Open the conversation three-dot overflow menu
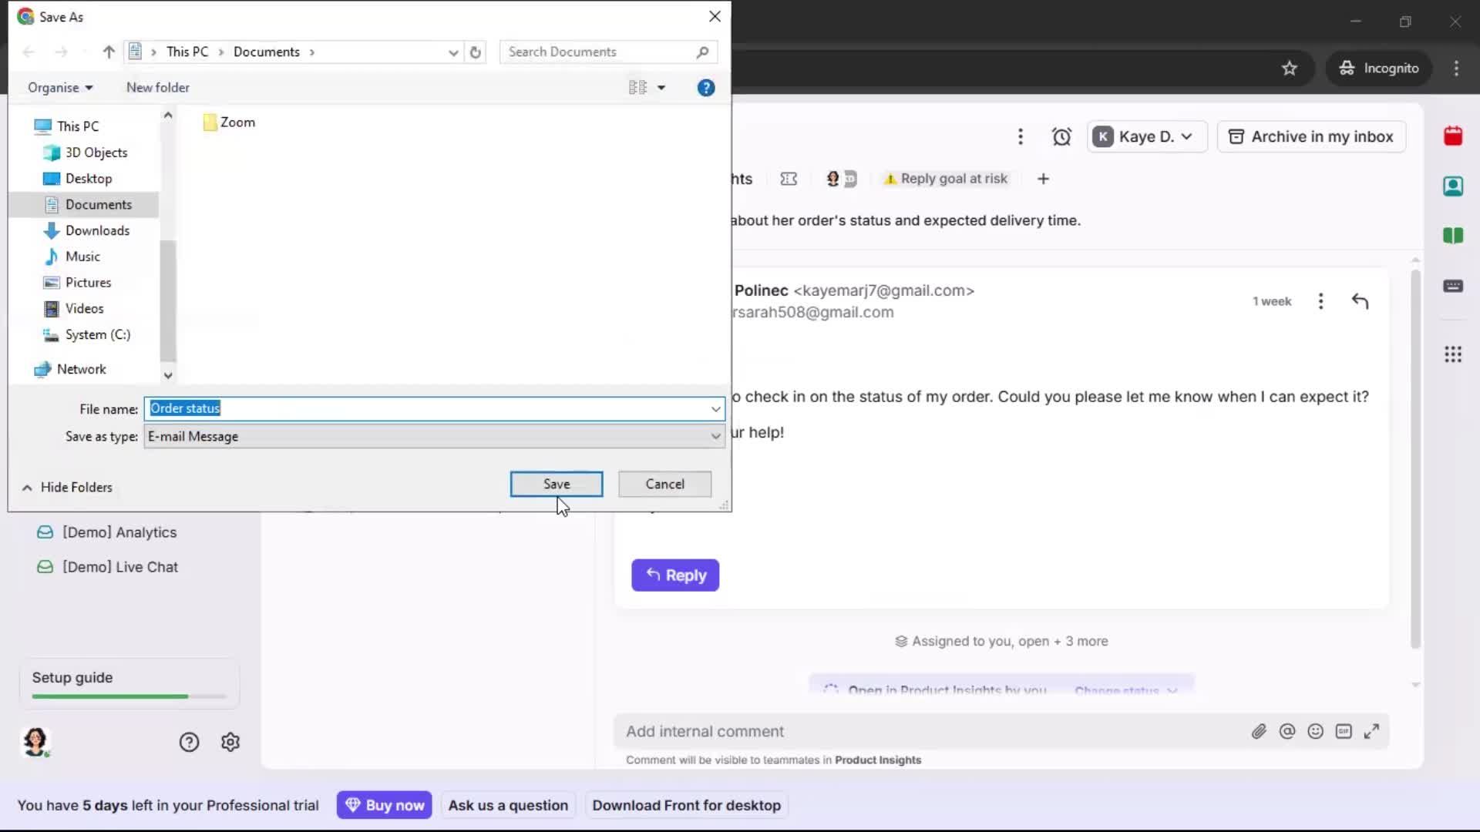The height and width of the screenshot is (832, 1480). (1021, 136)
